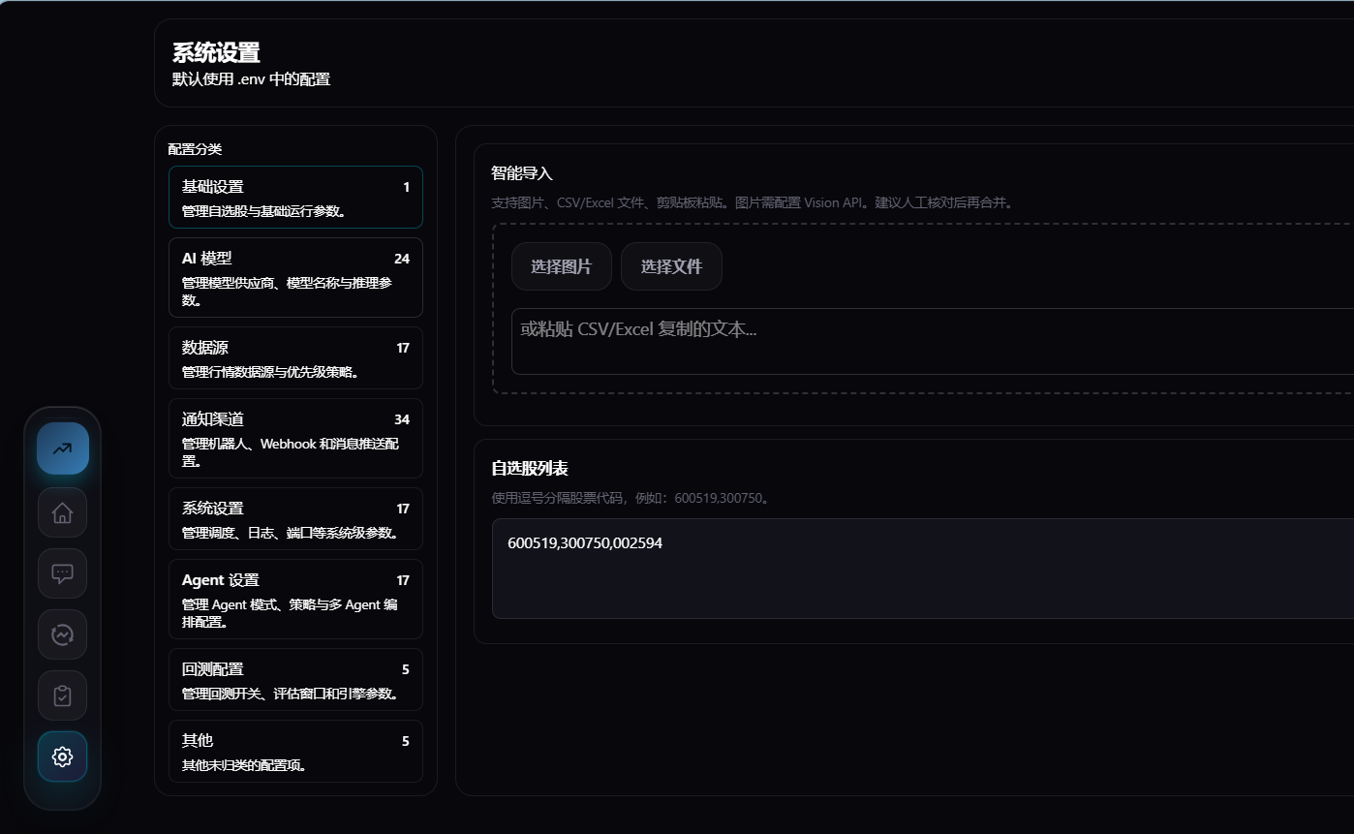1354x834 pixels.
Task: Select the 数据源 configuration category
Action: click(x=294, y=357)
